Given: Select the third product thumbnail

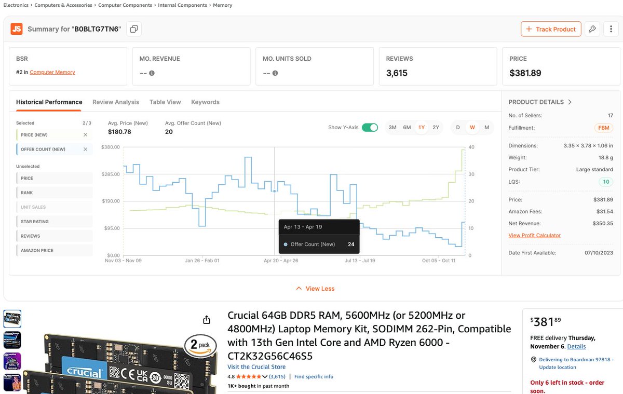Looking at the screenshot, I should (12, 361).
